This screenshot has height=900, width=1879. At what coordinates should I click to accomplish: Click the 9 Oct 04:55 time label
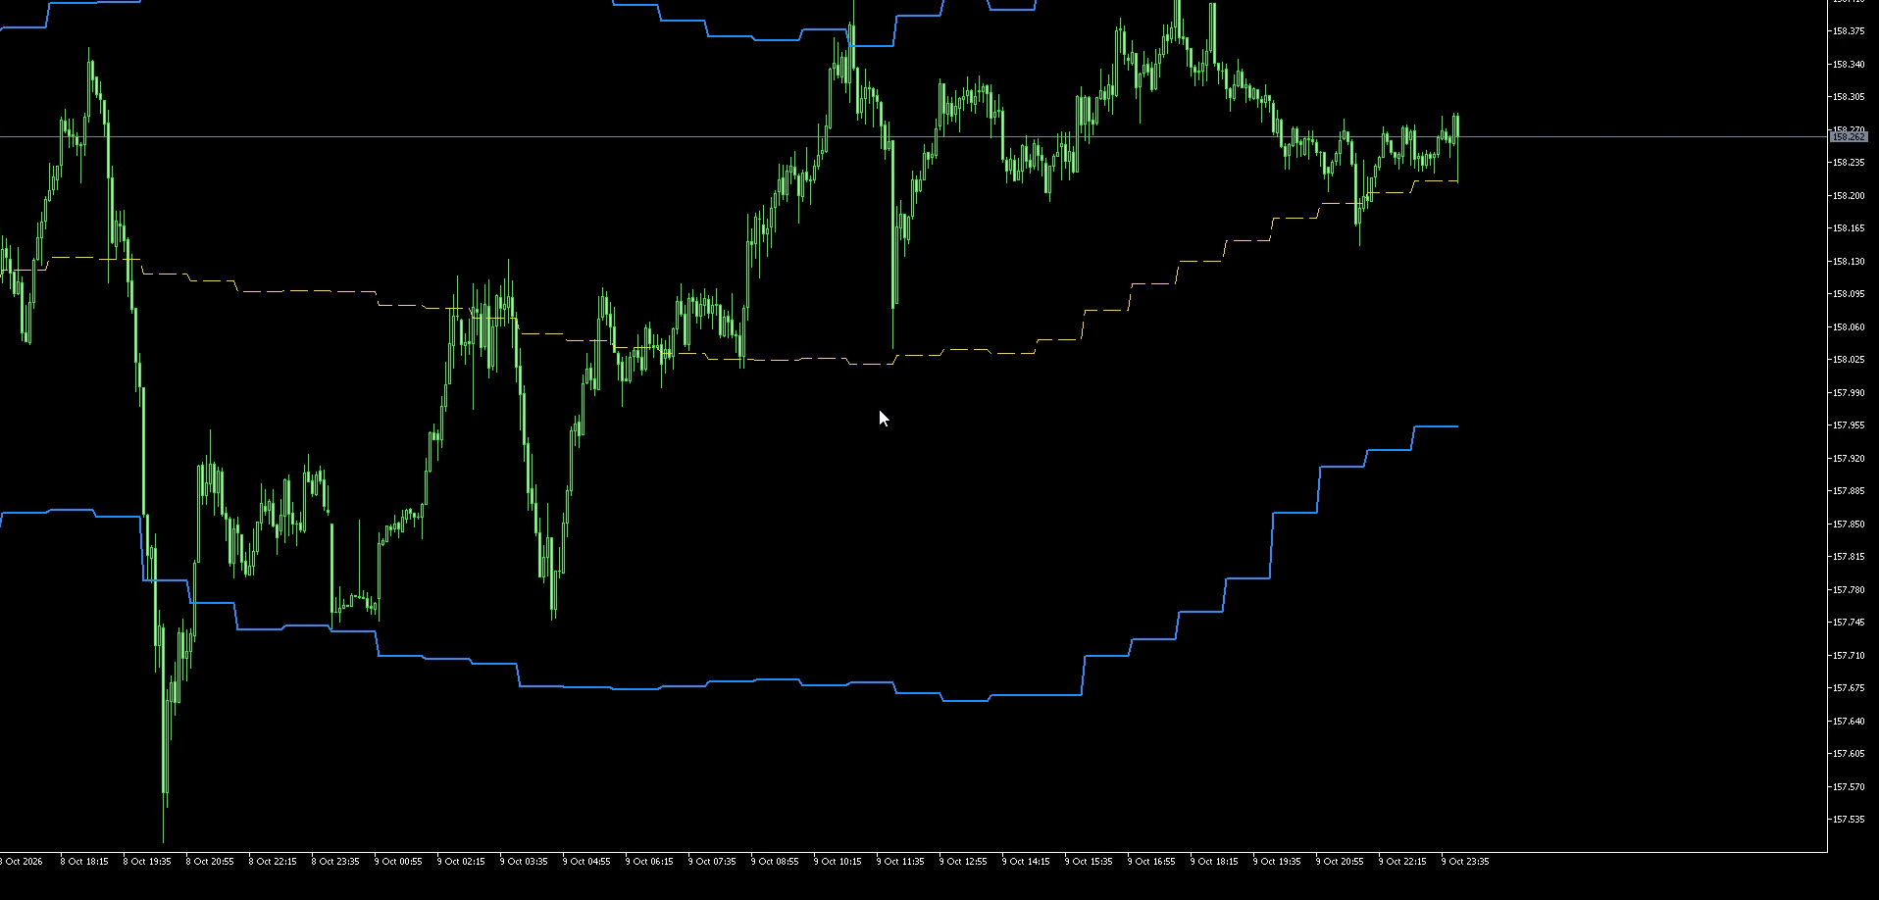[x=586, y=862]
